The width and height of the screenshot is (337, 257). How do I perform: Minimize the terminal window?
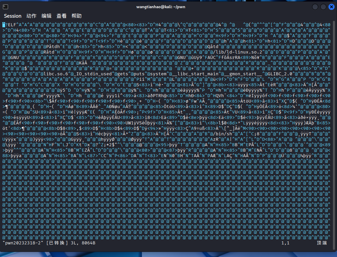pos(315,7)
